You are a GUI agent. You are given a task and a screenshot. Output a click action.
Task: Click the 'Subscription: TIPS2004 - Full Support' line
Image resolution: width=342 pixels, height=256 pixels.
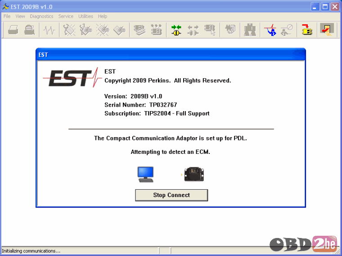pos(157,114)
